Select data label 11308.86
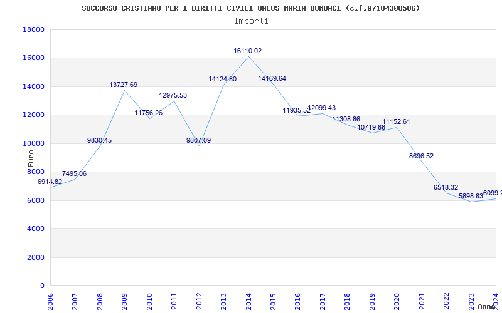 pos(346,120)
